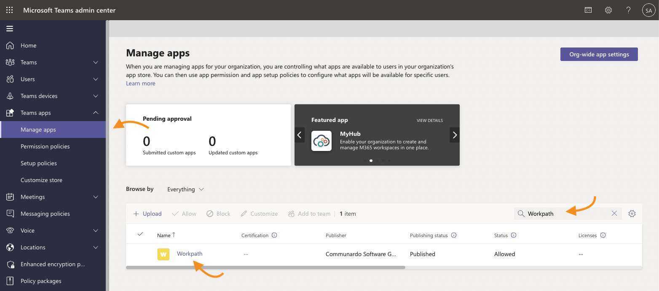Clear the Workpath search with X
The height and width of the screenshot is (291, 659).
[x=614, y=214]
